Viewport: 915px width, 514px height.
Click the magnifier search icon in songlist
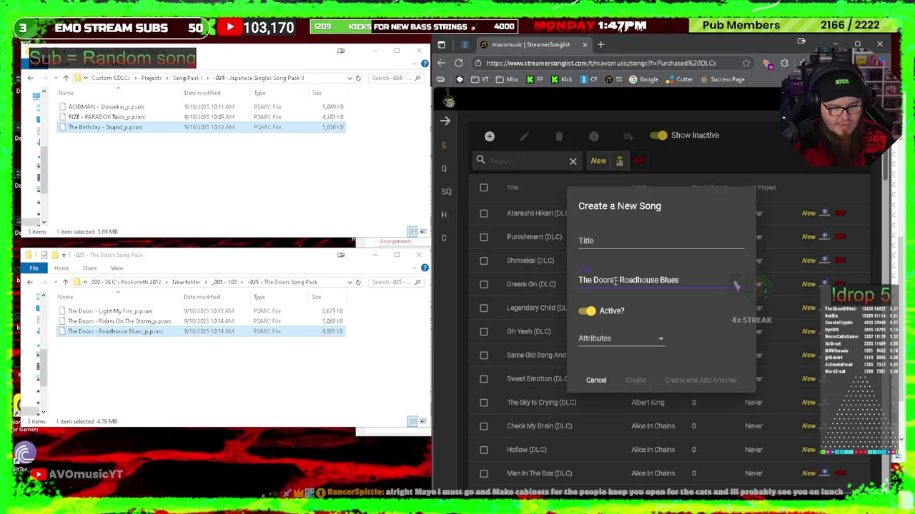pyautogui.click(x=480, y=161)
